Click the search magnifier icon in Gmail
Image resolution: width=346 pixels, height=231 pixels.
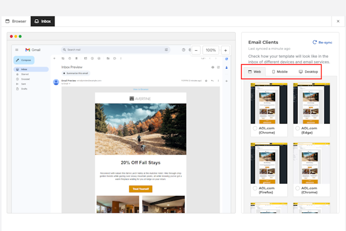(x=65, y=50)
